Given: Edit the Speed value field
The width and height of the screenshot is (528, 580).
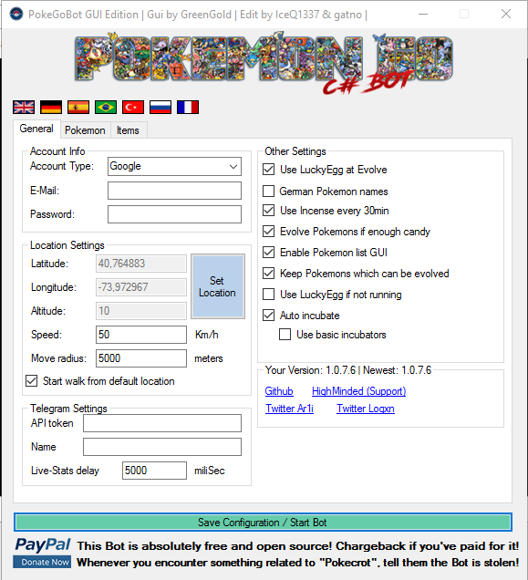Looking at the screenshot, I should 141,335.
